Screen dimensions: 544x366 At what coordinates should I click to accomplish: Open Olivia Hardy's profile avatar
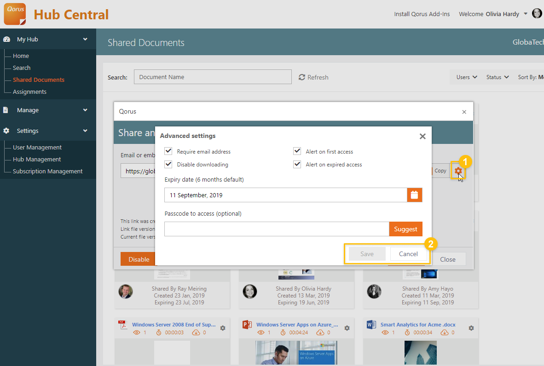537,13
